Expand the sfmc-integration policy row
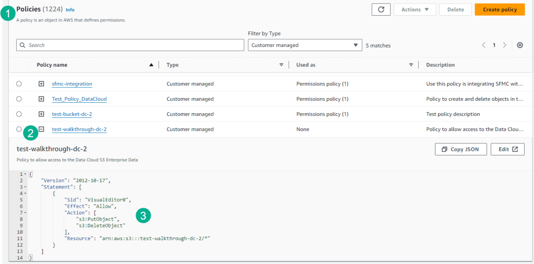 [41, 84]
